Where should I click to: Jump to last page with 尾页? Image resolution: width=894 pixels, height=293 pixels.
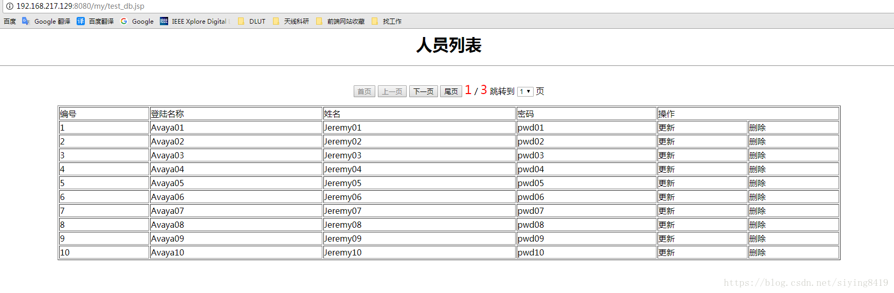[x=451, y=91]
